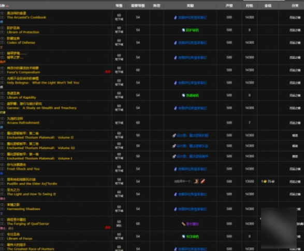The height and width of the screenshot is (251, 304).
Task: Sort by the 等级 level column header
Action: click(x=119, y=6)
